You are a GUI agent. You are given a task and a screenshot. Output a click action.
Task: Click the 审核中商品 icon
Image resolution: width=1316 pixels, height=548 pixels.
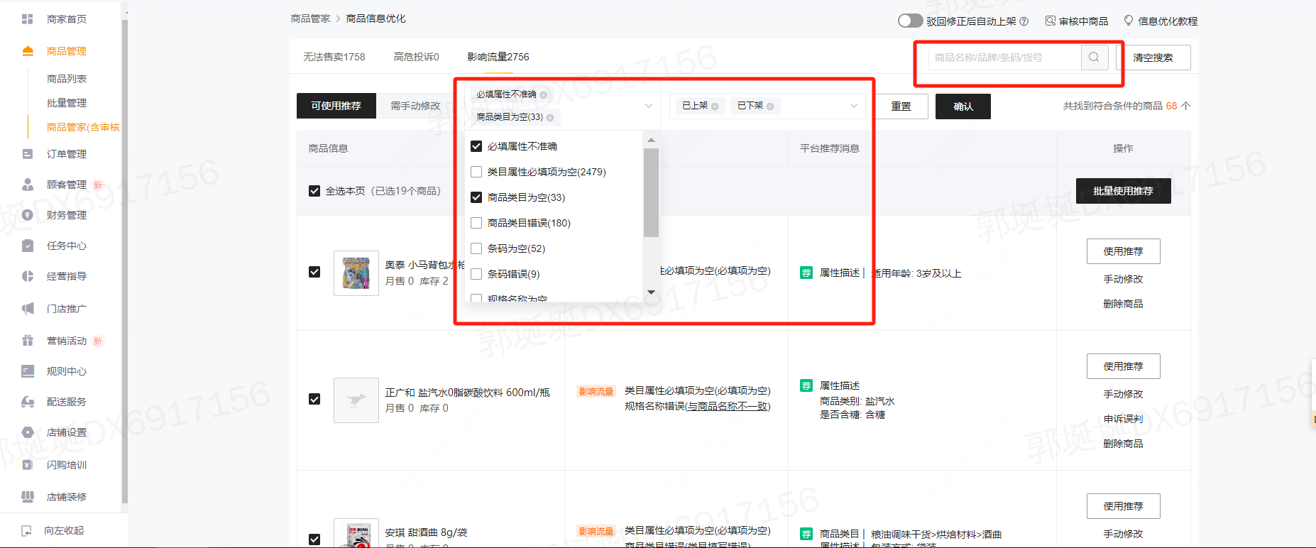(1050, 21)
